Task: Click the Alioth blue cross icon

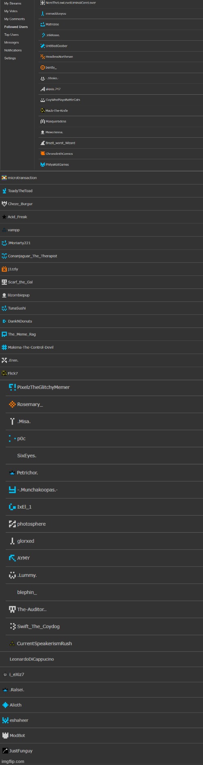Action: click(5, 705)
